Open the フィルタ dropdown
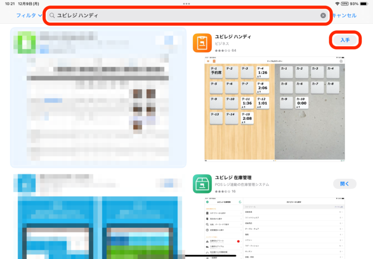 click(x=29, y=16)
